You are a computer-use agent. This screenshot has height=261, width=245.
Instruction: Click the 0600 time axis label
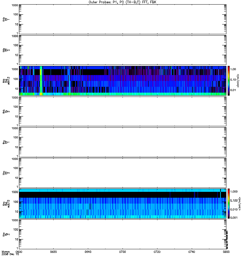19,252
